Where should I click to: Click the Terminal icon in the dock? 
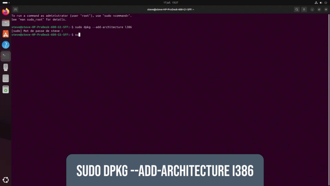tap(5, 56)
